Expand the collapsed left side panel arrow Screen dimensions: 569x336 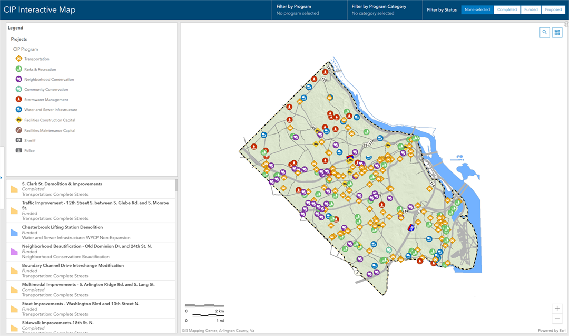pos(2,178)
